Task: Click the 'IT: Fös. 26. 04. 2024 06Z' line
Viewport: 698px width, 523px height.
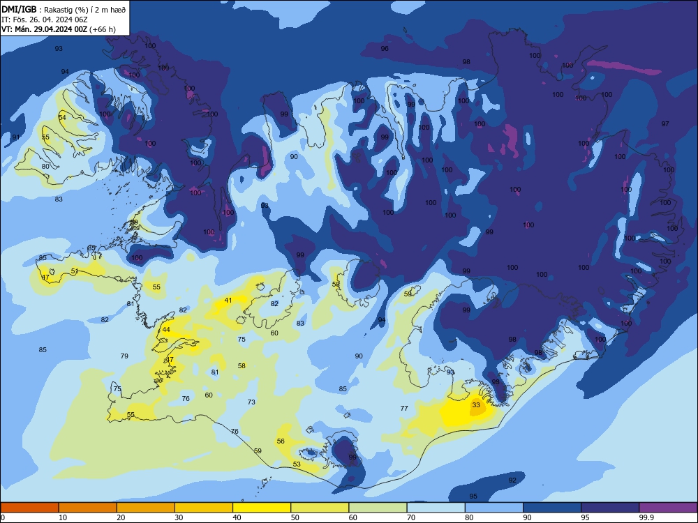Action: coord(45,20)
